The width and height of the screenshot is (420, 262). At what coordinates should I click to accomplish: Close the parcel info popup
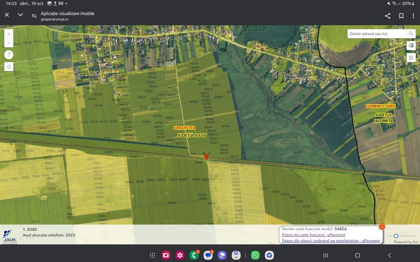point(382,227)
